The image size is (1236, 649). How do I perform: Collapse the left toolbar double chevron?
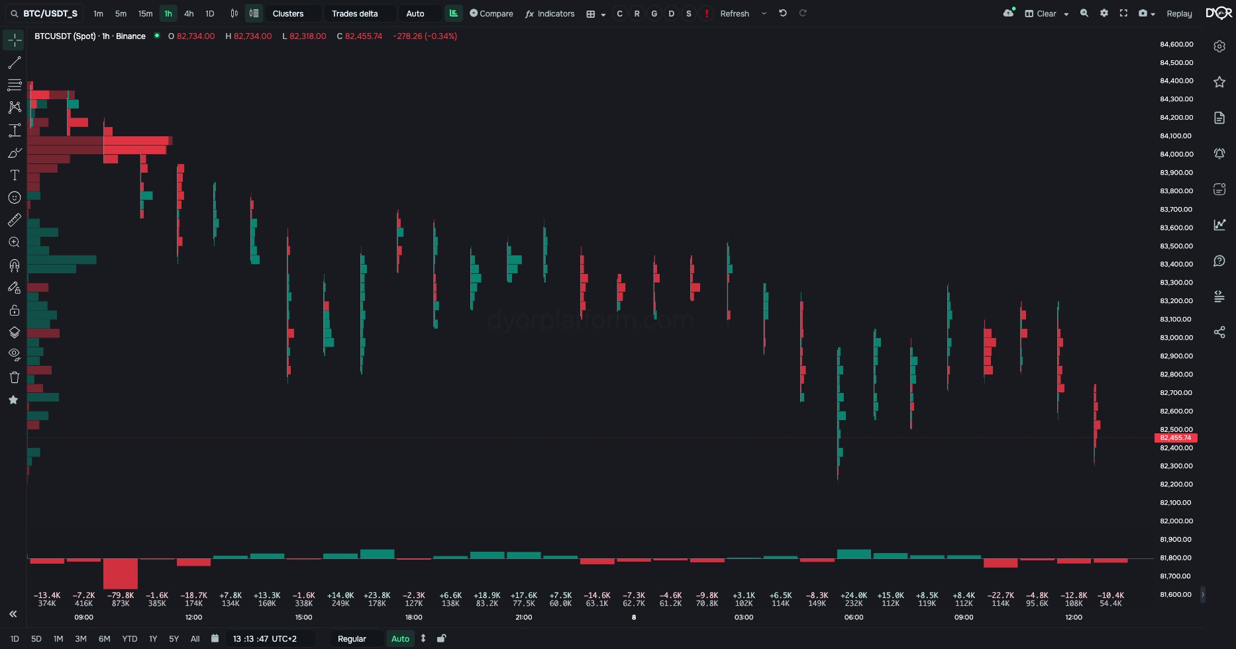click(13, 614)
